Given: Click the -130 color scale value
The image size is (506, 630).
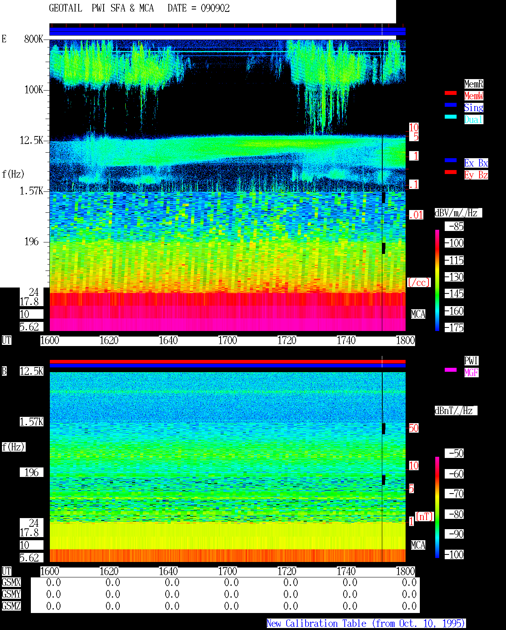Looking at the screenshot, I should pos(454,277).
